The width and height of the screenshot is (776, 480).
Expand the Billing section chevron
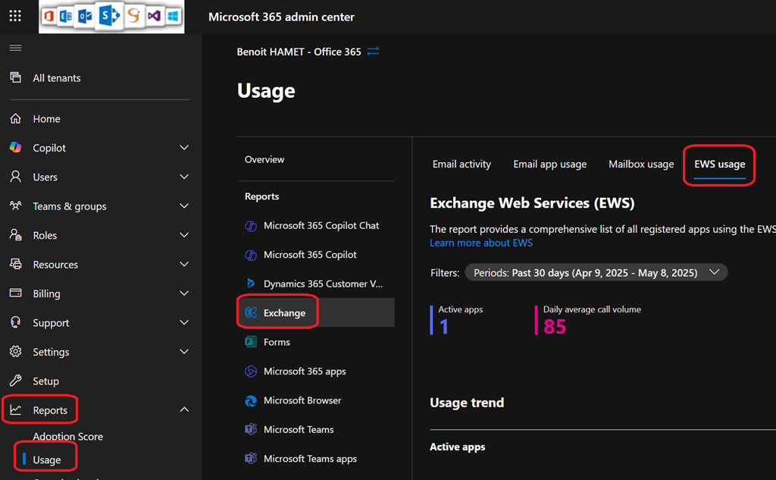pos(184,293)
